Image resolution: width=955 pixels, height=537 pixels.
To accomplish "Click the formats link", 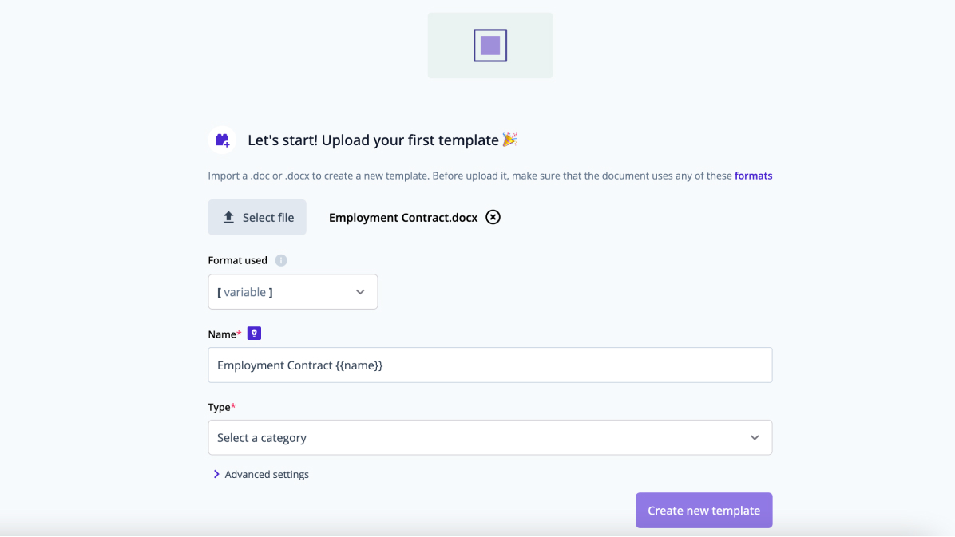I will [753, 176].
